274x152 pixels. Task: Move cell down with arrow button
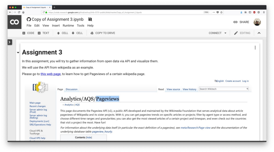[x=77, y=33]
